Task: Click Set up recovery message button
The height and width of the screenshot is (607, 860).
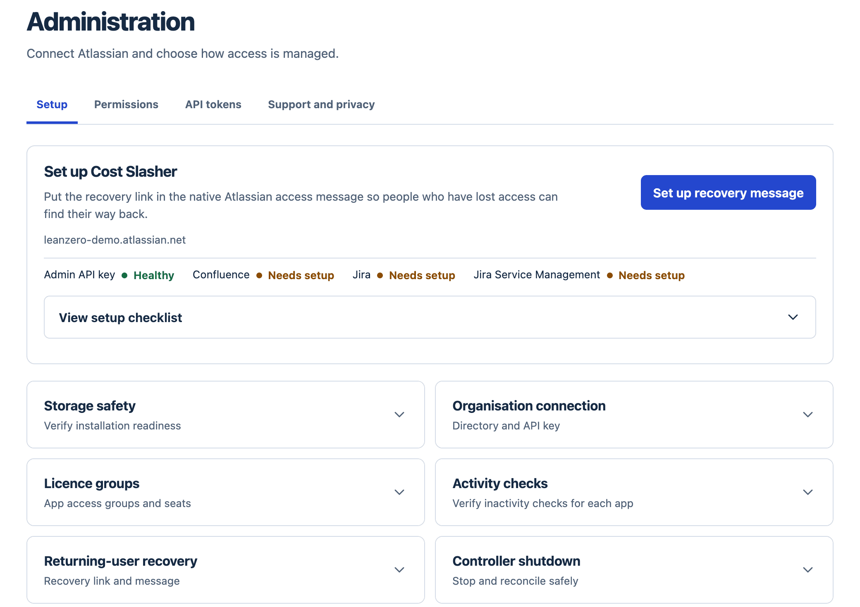Action: click(x=728, y=192)
